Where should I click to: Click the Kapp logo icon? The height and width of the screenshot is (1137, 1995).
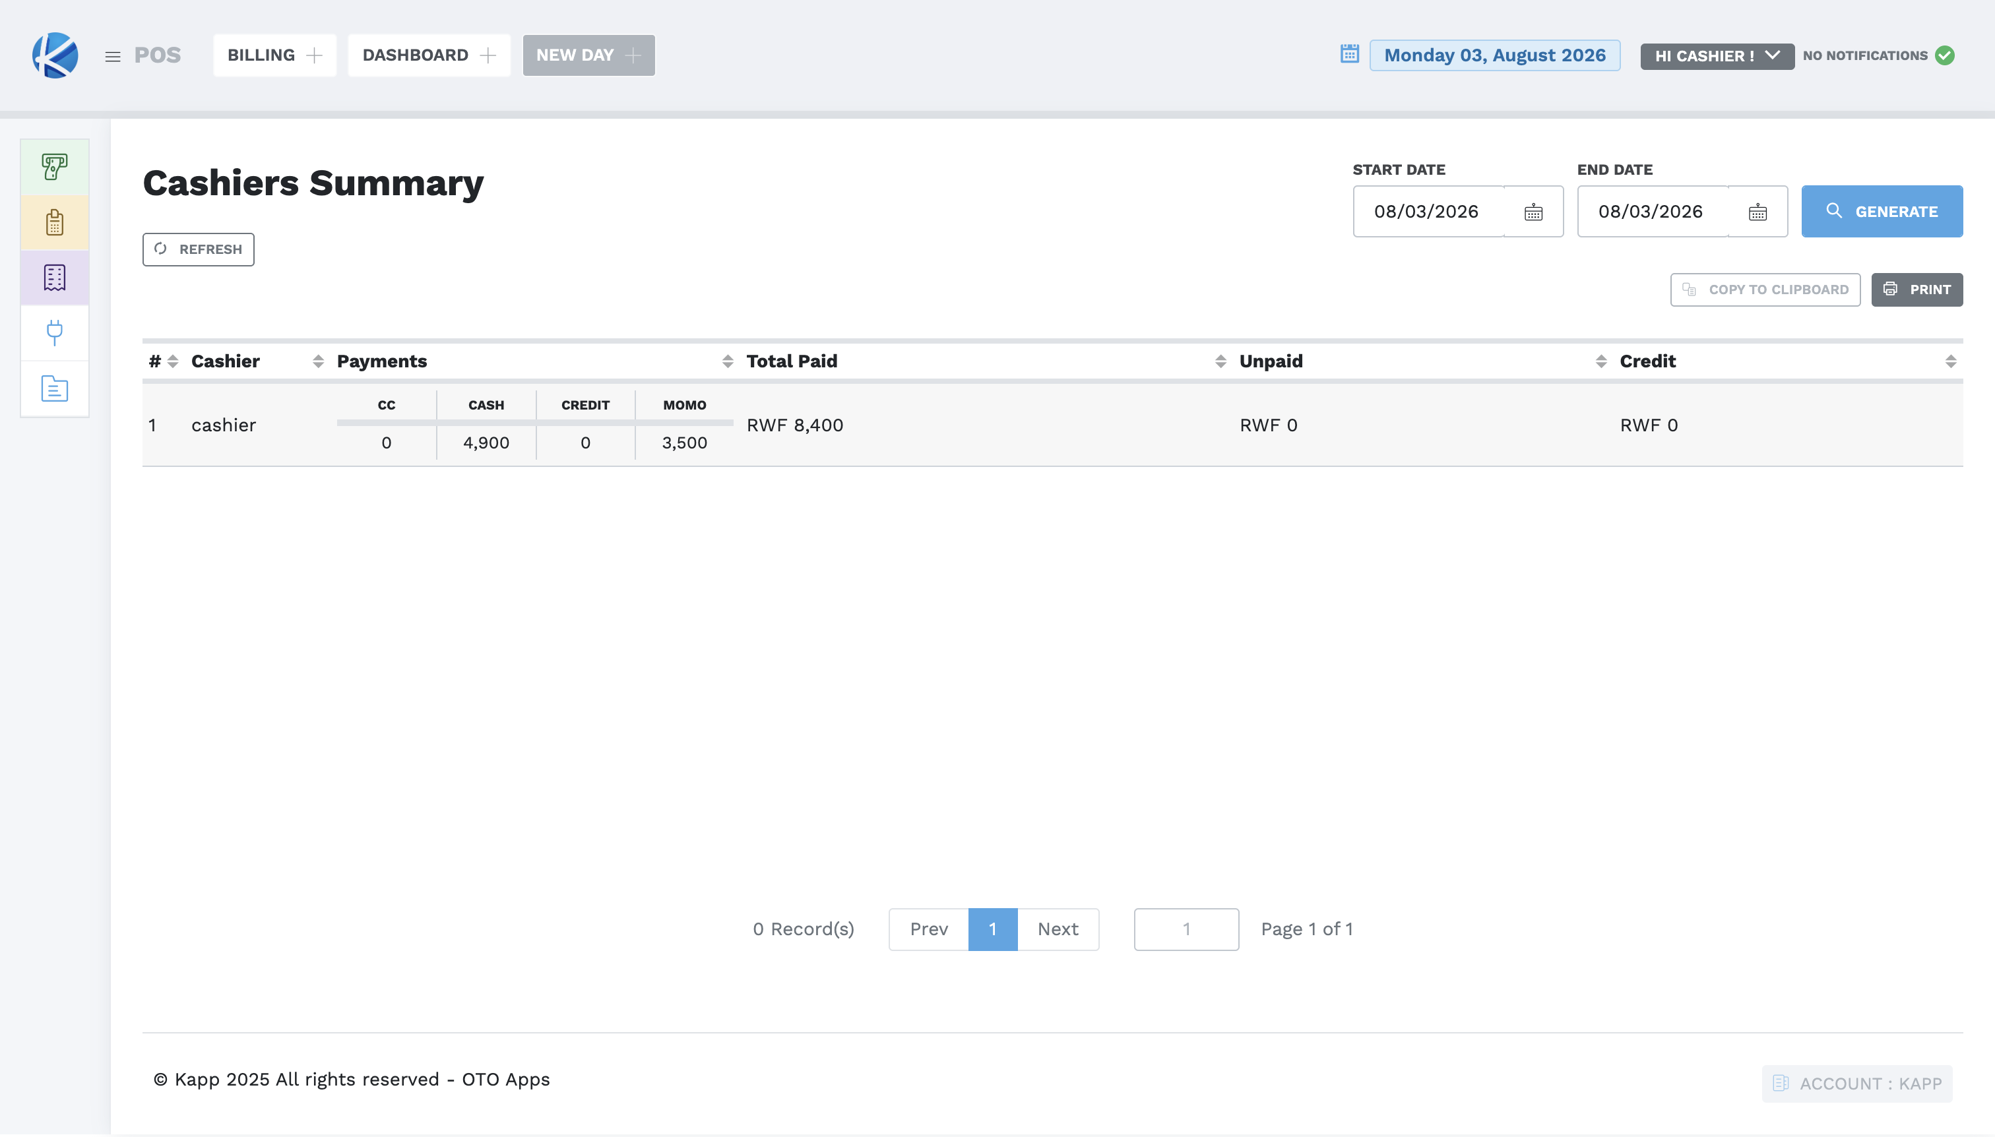click(55, 55)
